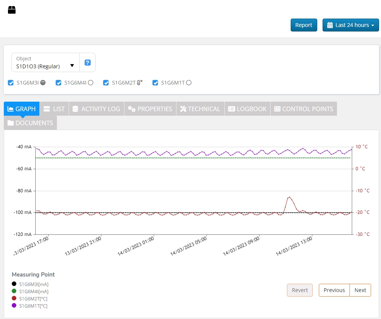Click the calendar icon in date range button

[x=330, y=25]
